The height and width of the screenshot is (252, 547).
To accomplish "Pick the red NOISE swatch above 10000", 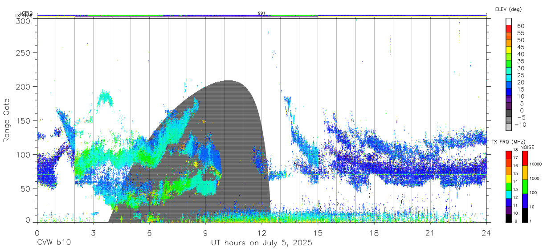I will (x=526, y=158).
